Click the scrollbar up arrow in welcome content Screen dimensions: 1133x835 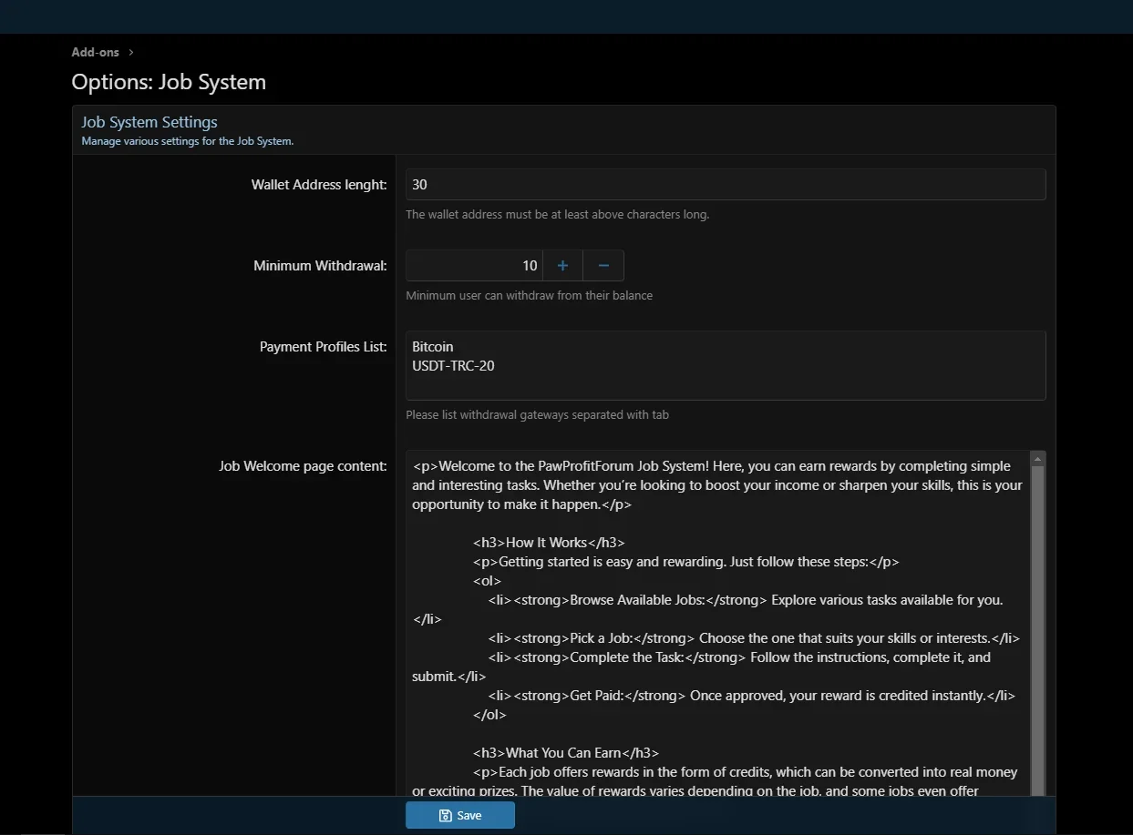pos(1037,459)
